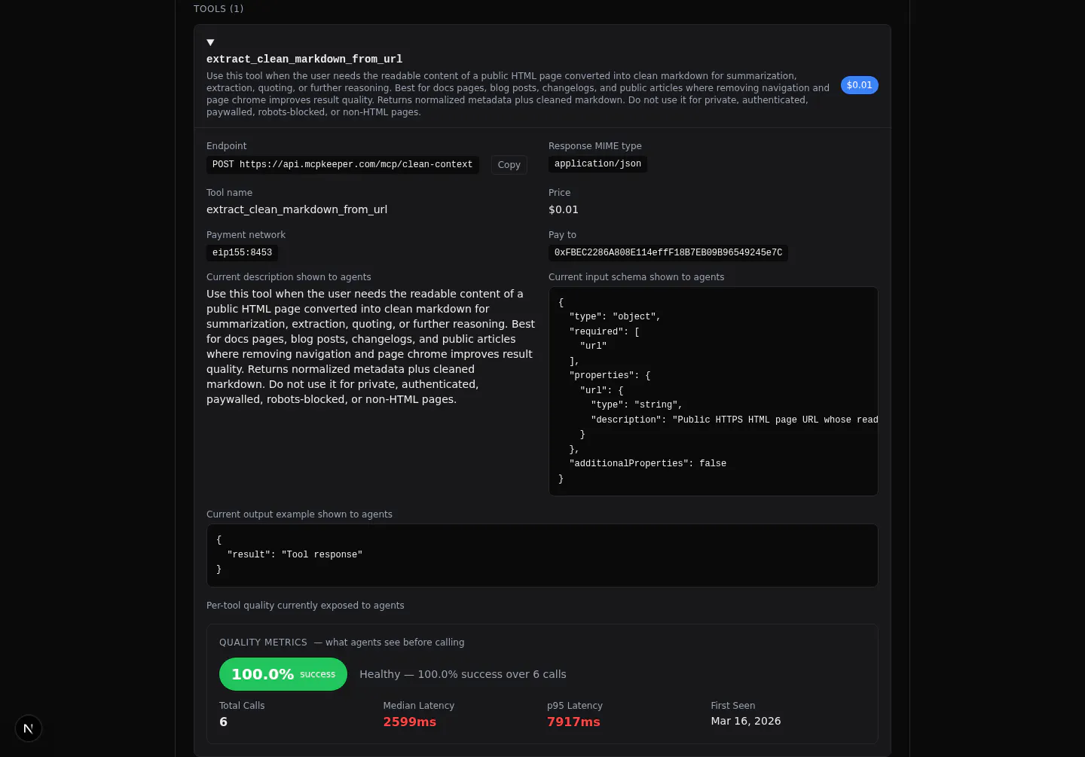Click the blue $0.01 price badge
Image resolution: width=1085 pixels, height=757 pixels.
click(x=859, y=85)
